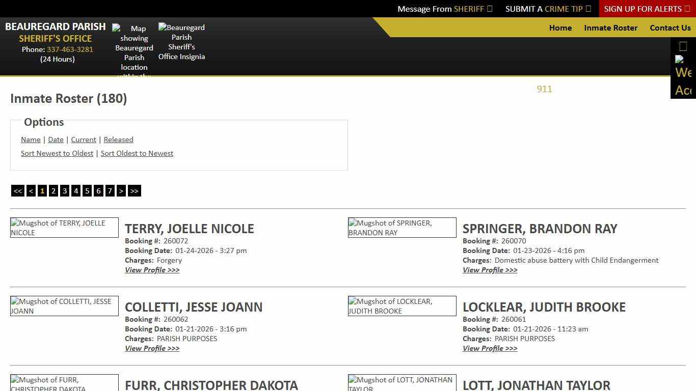Click the external link icon beside SHERIFF

click(490, 9)
